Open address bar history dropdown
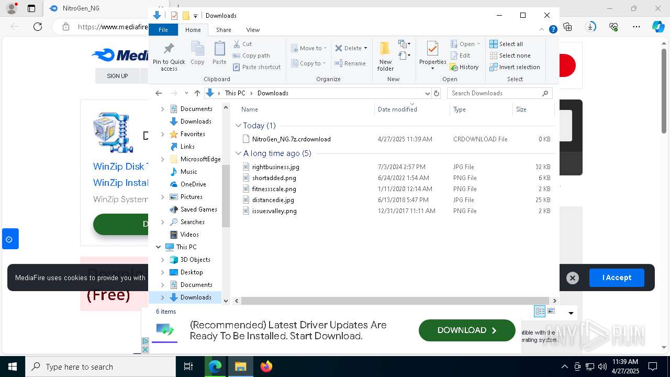 427,93
